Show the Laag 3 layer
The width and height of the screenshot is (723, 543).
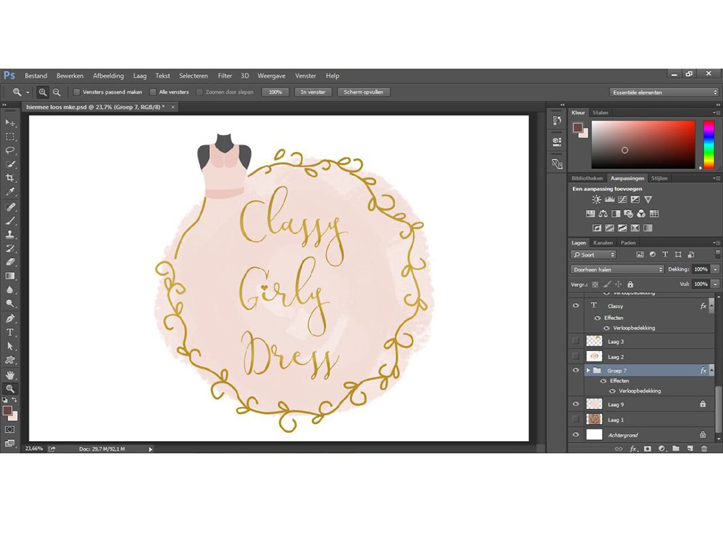(x=576, y=341)
